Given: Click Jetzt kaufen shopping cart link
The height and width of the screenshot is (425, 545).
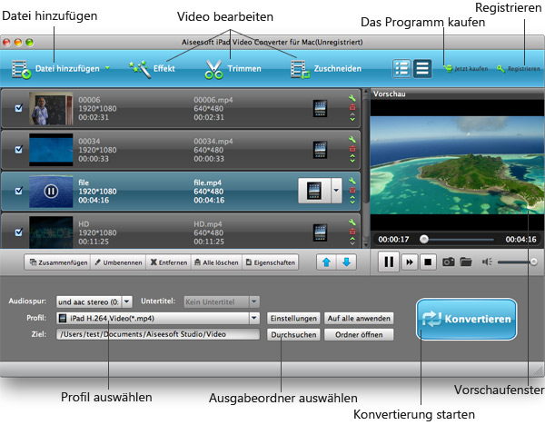Looking at the screenshot, I should (466, 69).
